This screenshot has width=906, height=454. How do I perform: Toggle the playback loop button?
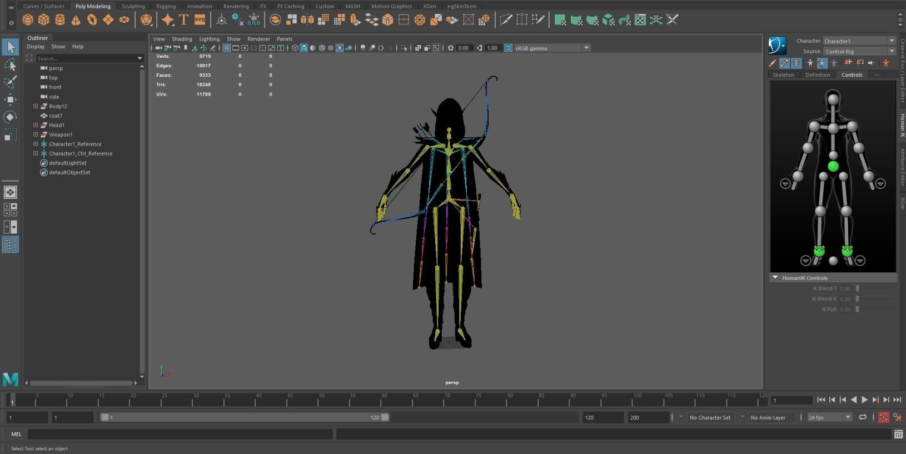tap(863, 417)
